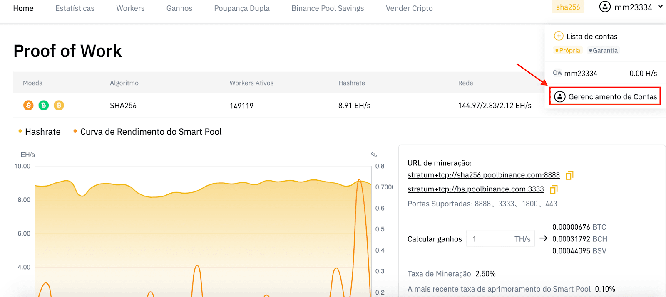Choose the mm23334 account row
The image size is (666, 297).
(x=605, y=74)
